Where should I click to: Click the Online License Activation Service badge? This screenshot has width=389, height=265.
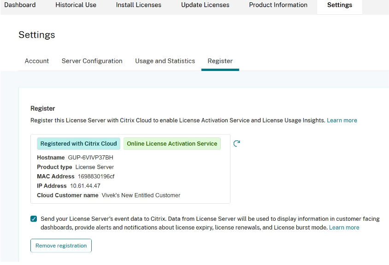tap(172, 144)
